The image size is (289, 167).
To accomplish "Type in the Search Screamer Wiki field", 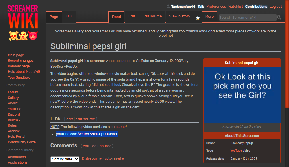I will pos(247,18).
